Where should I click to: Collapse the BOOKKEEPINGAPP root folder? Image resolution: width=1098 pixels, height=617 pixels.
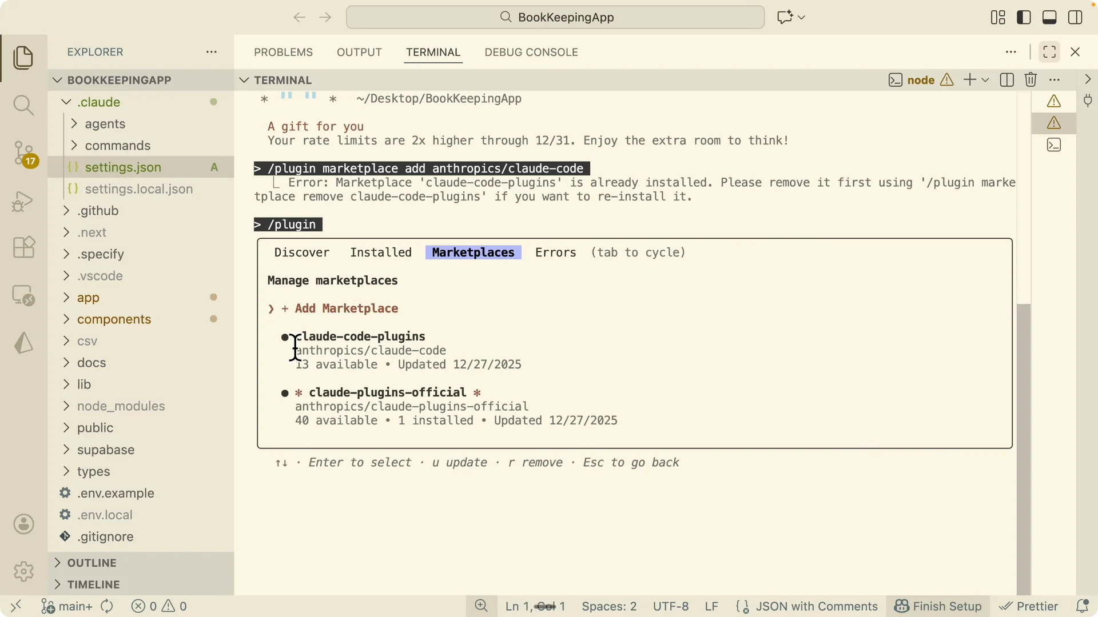click(141, 80)
